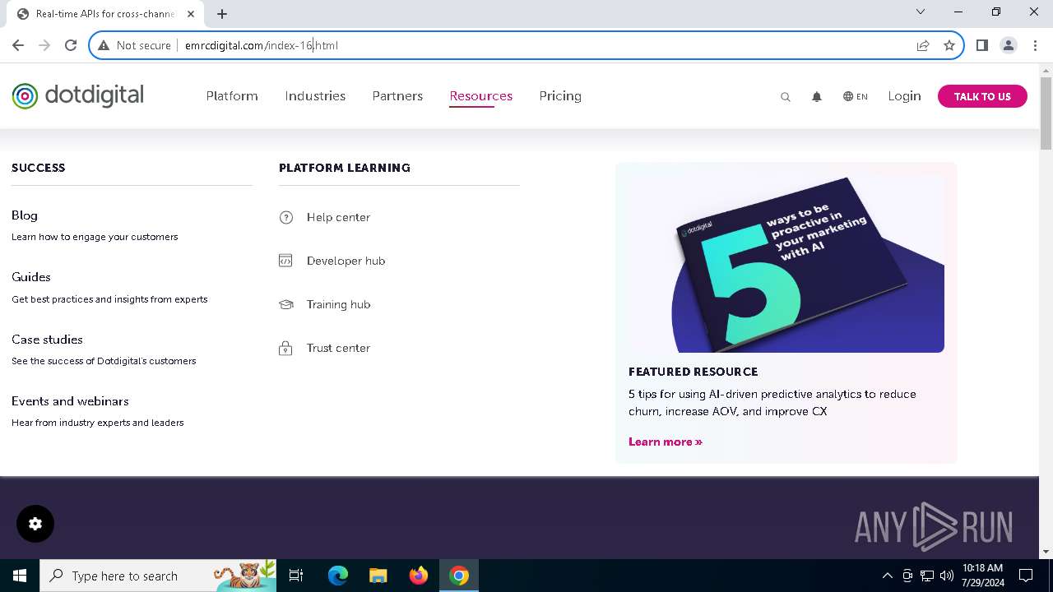Click the notifications bell icon
Image resolution: width=1053 pixels, height=592 pixels.
tap(817, 97)
